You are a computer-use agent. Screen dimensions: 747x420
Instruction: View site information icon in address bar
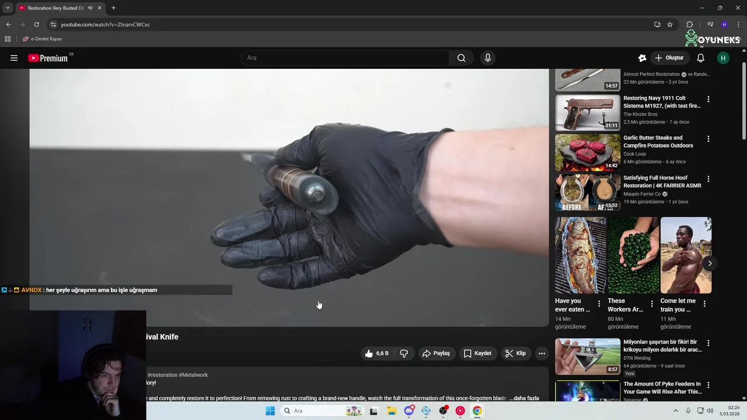pos(53,24)
